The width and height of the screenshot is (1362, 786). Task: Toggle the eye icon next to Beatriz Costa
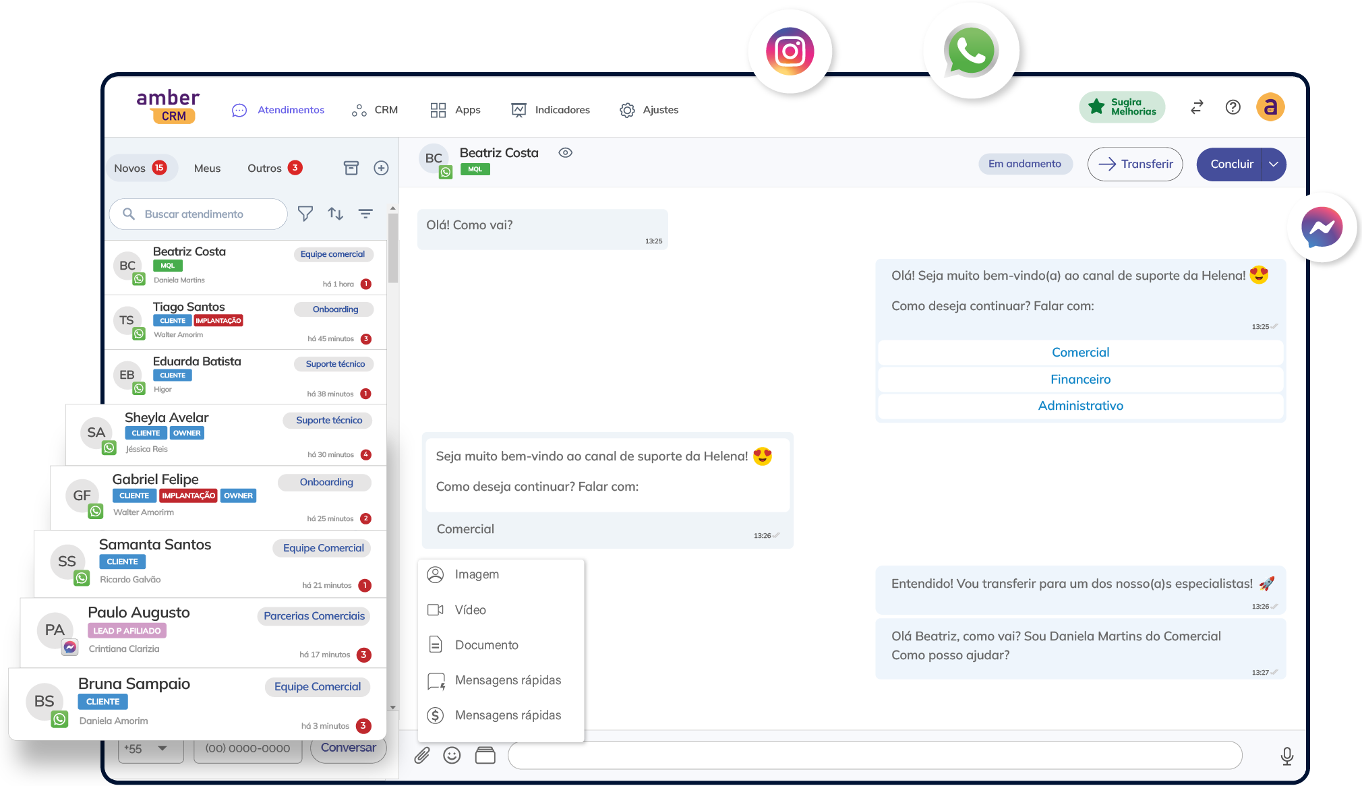point(565,153)
